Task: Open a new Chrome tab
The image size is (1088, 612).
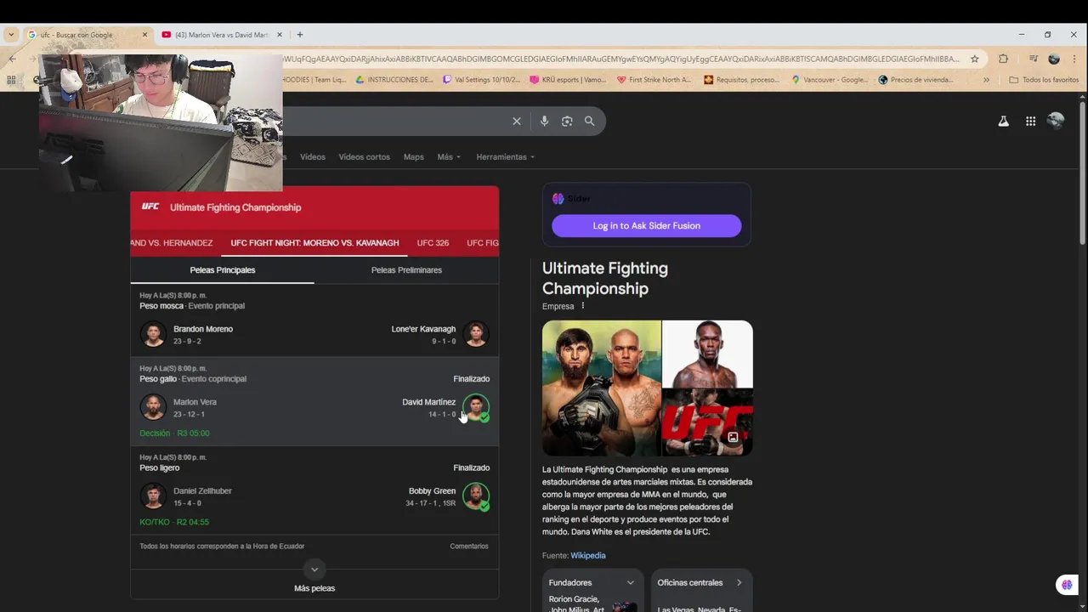Action: coord(299,35)
